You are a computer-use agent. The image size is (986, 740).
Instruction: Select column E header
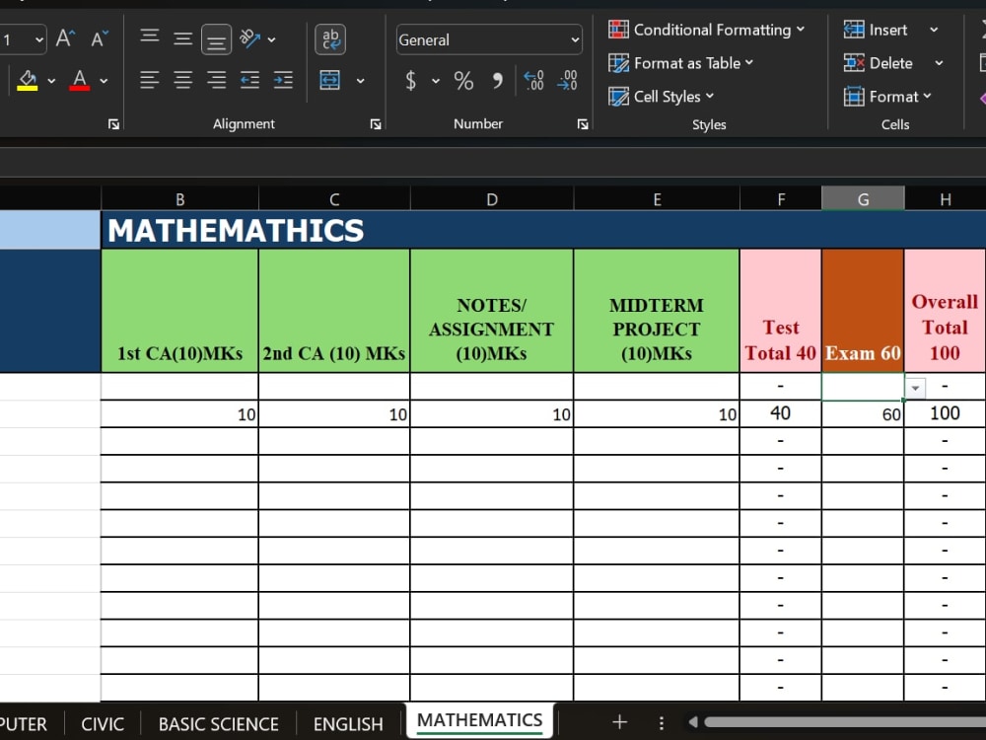(x=657, y=199)
